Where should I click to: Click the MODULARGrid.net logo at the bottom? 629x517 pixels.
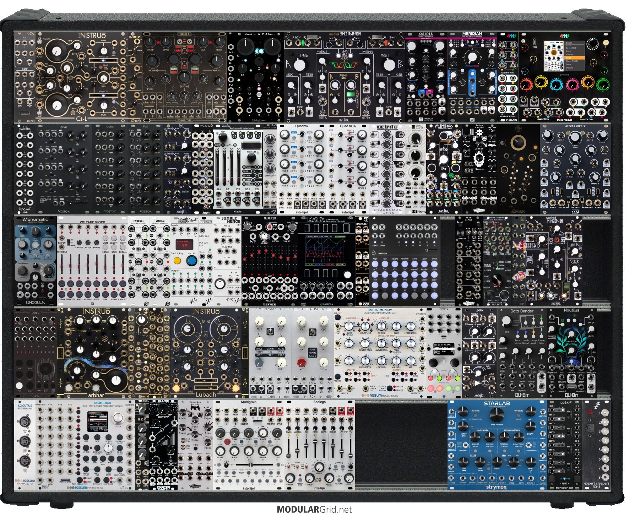pyautogui.click(x=314, y=510)
